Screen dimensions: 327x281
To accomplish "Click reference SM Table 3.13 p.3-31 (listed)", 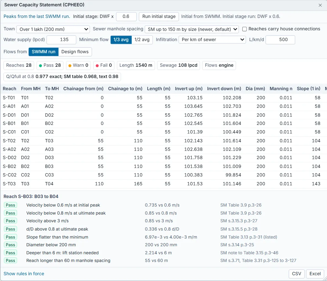I will click(x=249, y=237).
